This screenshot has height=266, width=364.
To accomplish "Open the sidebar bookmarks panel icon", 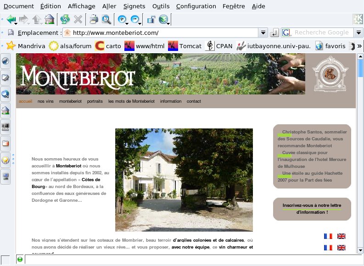I will [6, 78].
